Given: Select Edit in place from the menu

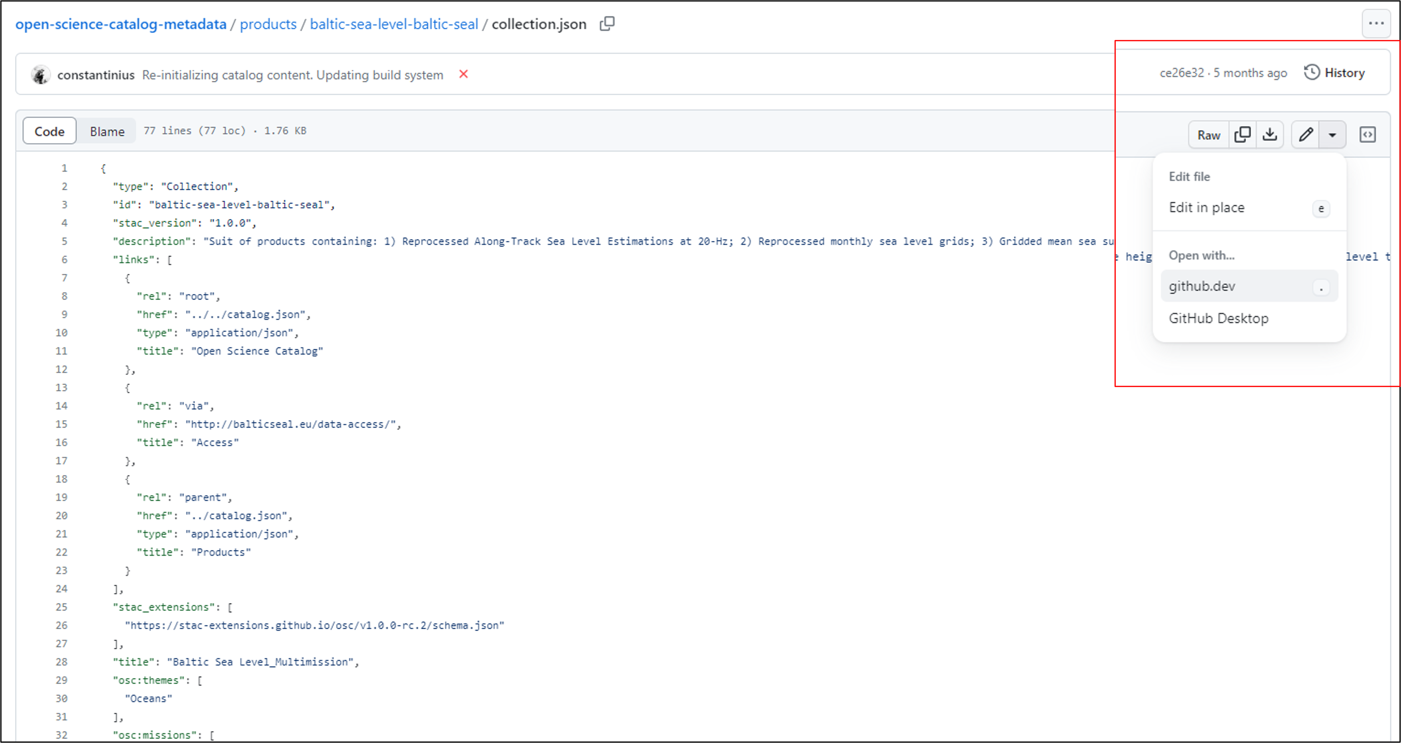Looking at the screenshot, I should tap(1206, 207).
